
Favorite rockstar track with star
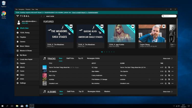(x=166, y=79)
